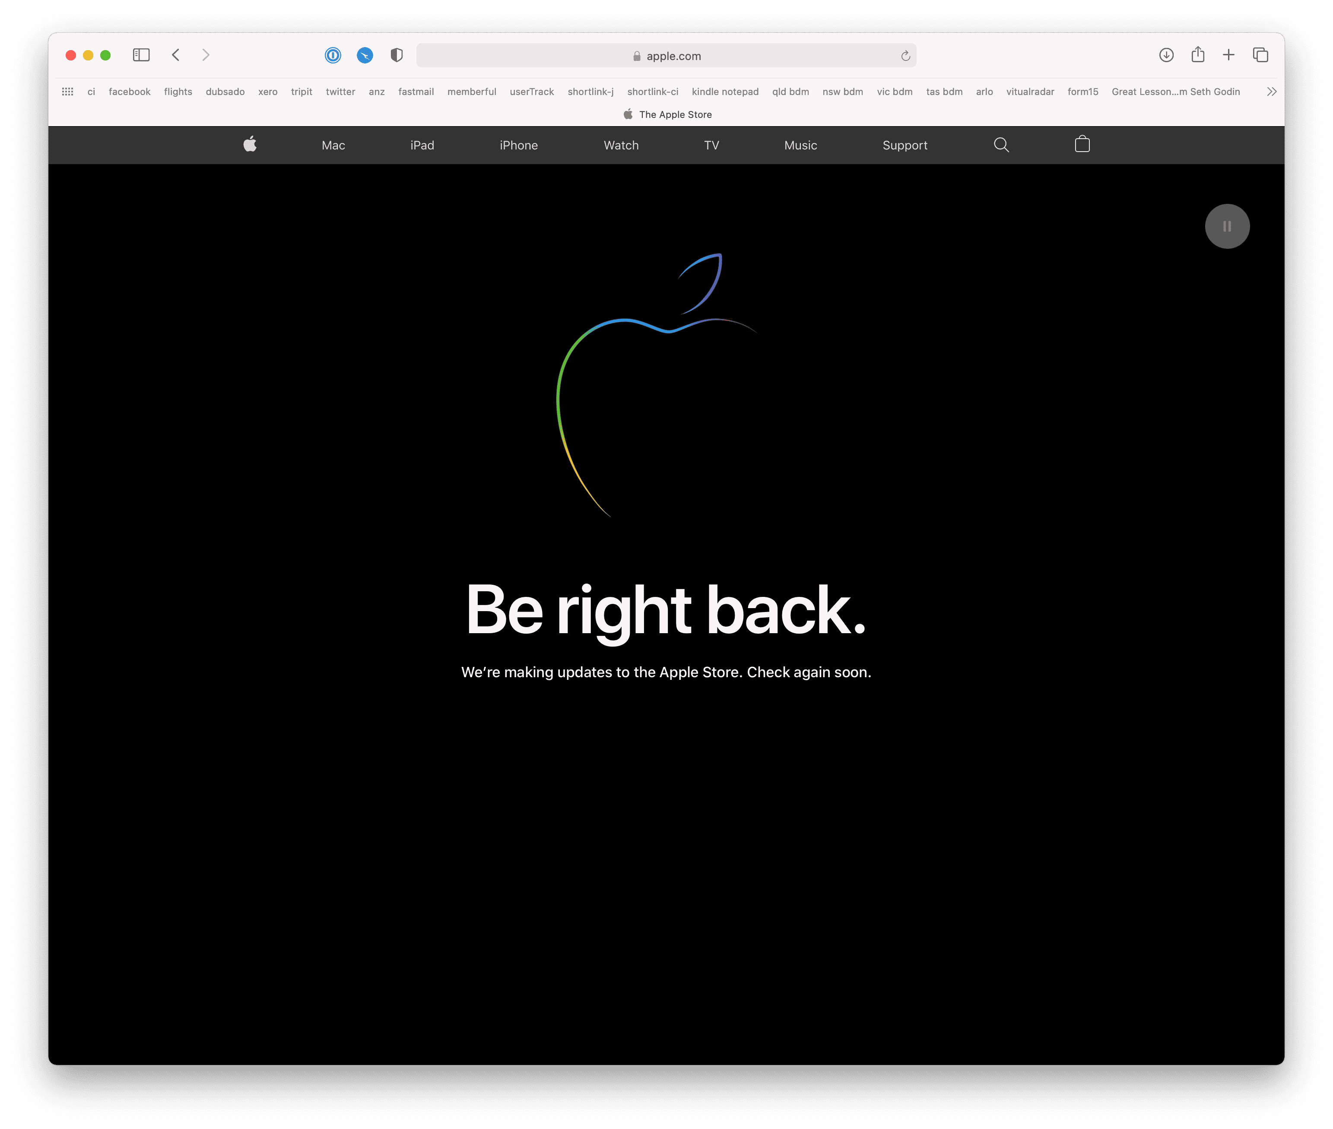
Task: Open the Share sheet icon
Action: 1197,56
